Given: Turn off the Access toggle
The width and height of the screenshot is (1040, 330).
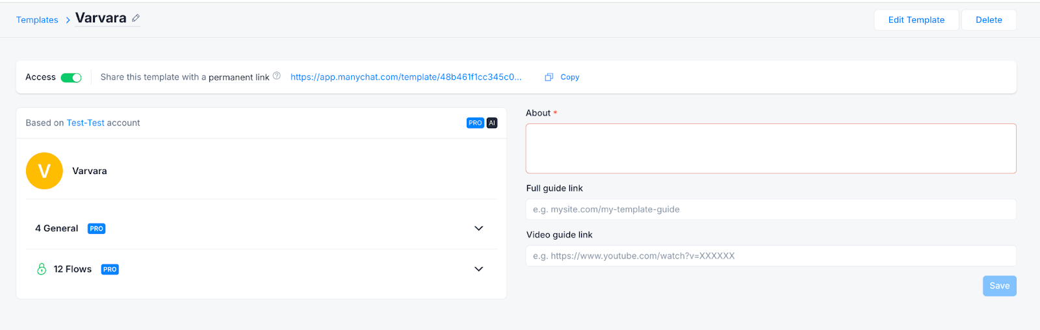Looking at the screenshot, I should (71, 77).
